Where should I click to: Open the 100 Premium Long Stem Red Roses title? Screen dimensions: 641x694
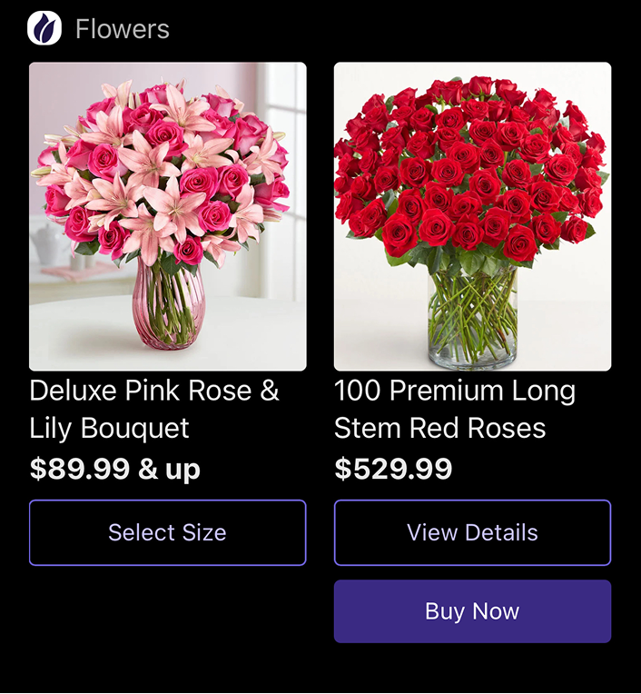(x=454, y=409)
